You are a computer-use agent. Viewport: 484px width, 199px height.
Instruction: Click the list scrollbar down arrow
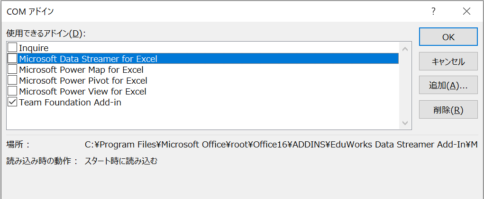tap(405, 123)
